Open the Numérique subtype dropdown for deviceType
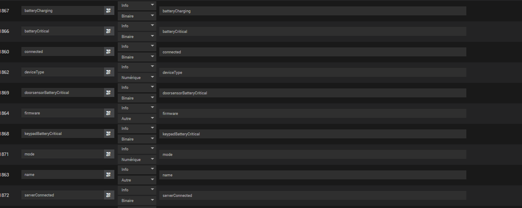 tap(137, 77)
